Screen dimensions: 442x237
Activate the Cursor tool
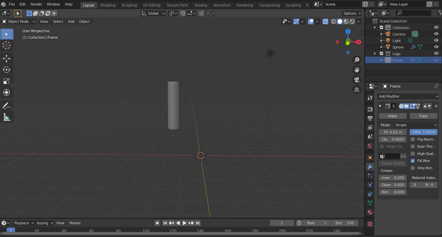(x=7, y=46)
